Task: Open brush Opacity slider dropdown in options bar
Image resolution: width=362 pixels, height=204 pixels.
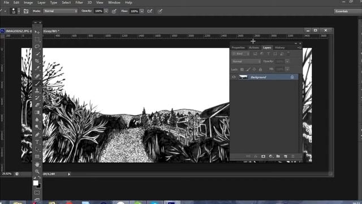Action: point(106,11)
